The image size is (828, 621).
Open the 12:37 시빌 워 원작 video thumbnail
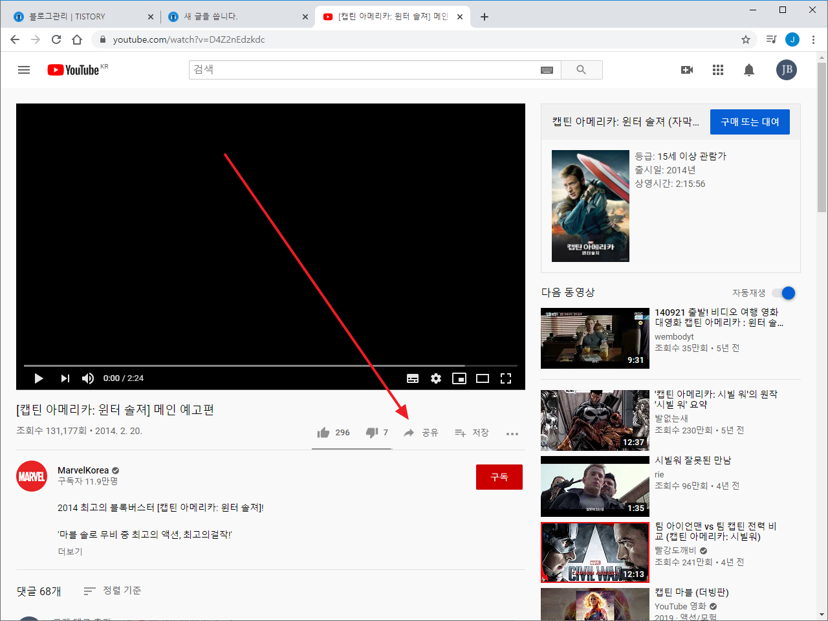click(x=595, y=420)
